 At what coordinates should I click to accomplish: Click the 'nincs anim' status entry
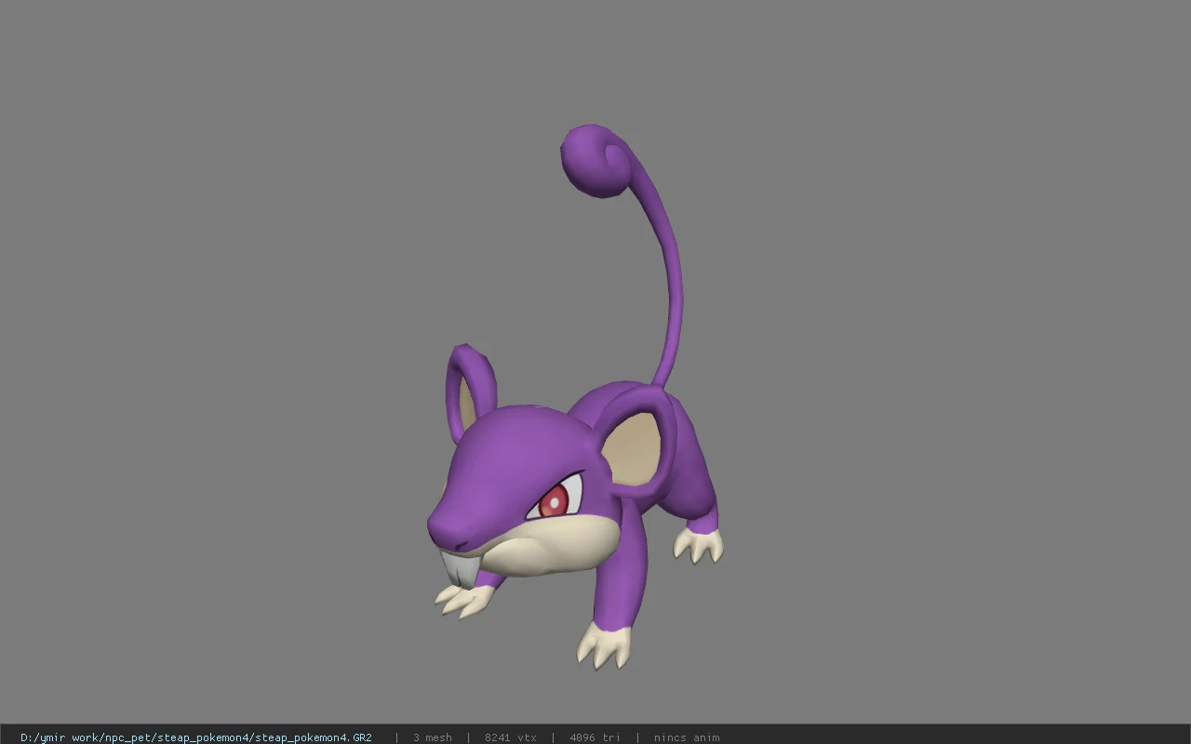(x=687, y=737)
